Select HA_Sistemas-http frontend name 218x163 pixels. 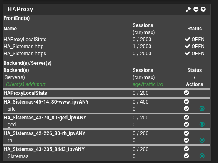[x=23, y=47]
